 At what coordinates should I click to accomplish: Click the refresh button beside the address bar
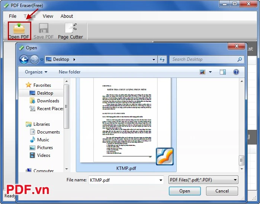point(162,59)
